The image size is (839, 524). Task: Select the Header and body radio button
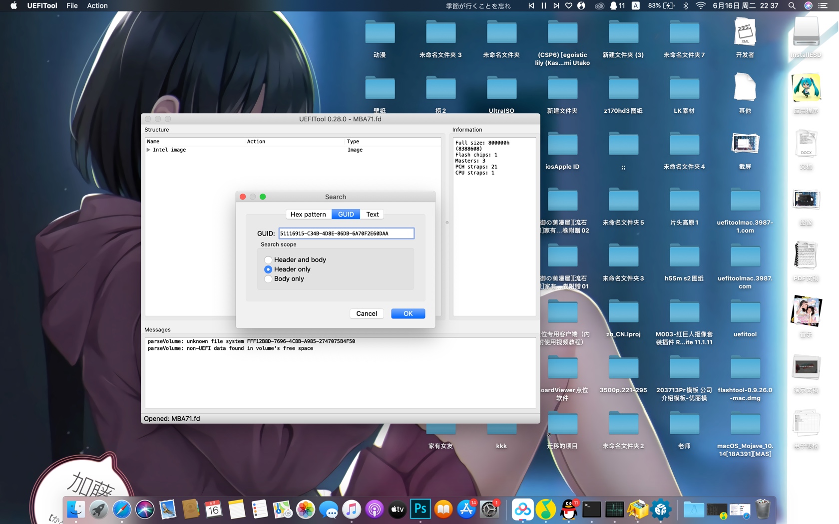tap(268, 260)
